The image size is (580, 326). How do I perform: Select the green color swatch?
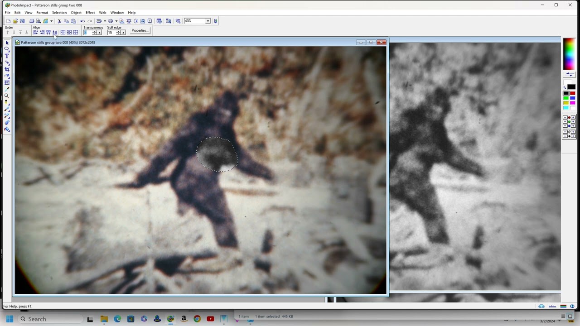coord(566,98)
